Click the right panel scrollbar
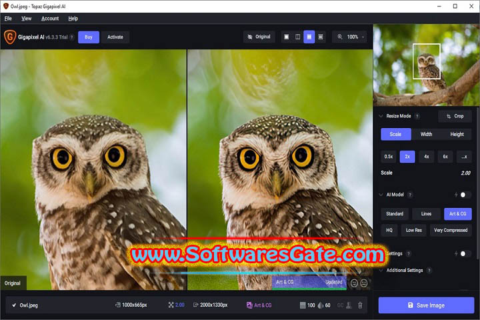This screenshot has height=320, width=480. [477, 184]
